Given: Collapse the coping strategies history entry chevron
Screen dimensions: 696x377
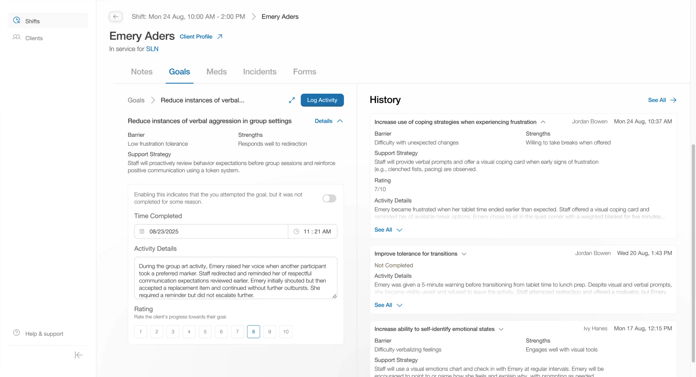Looking at the screenshot, I should (x=543, y=122).
